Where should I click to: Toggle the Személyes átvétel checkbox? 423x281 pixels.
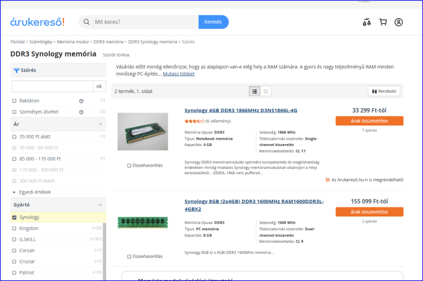(x=14, y=112)
